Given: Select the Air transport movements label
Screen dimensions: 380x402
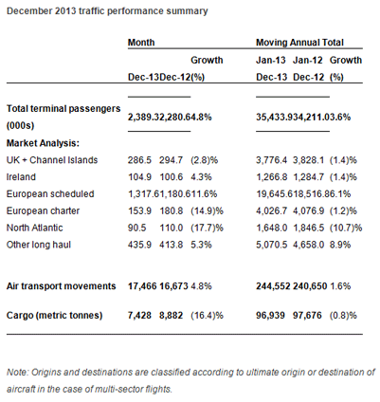Looking at the screenshot, I should (x=62, y=286).
